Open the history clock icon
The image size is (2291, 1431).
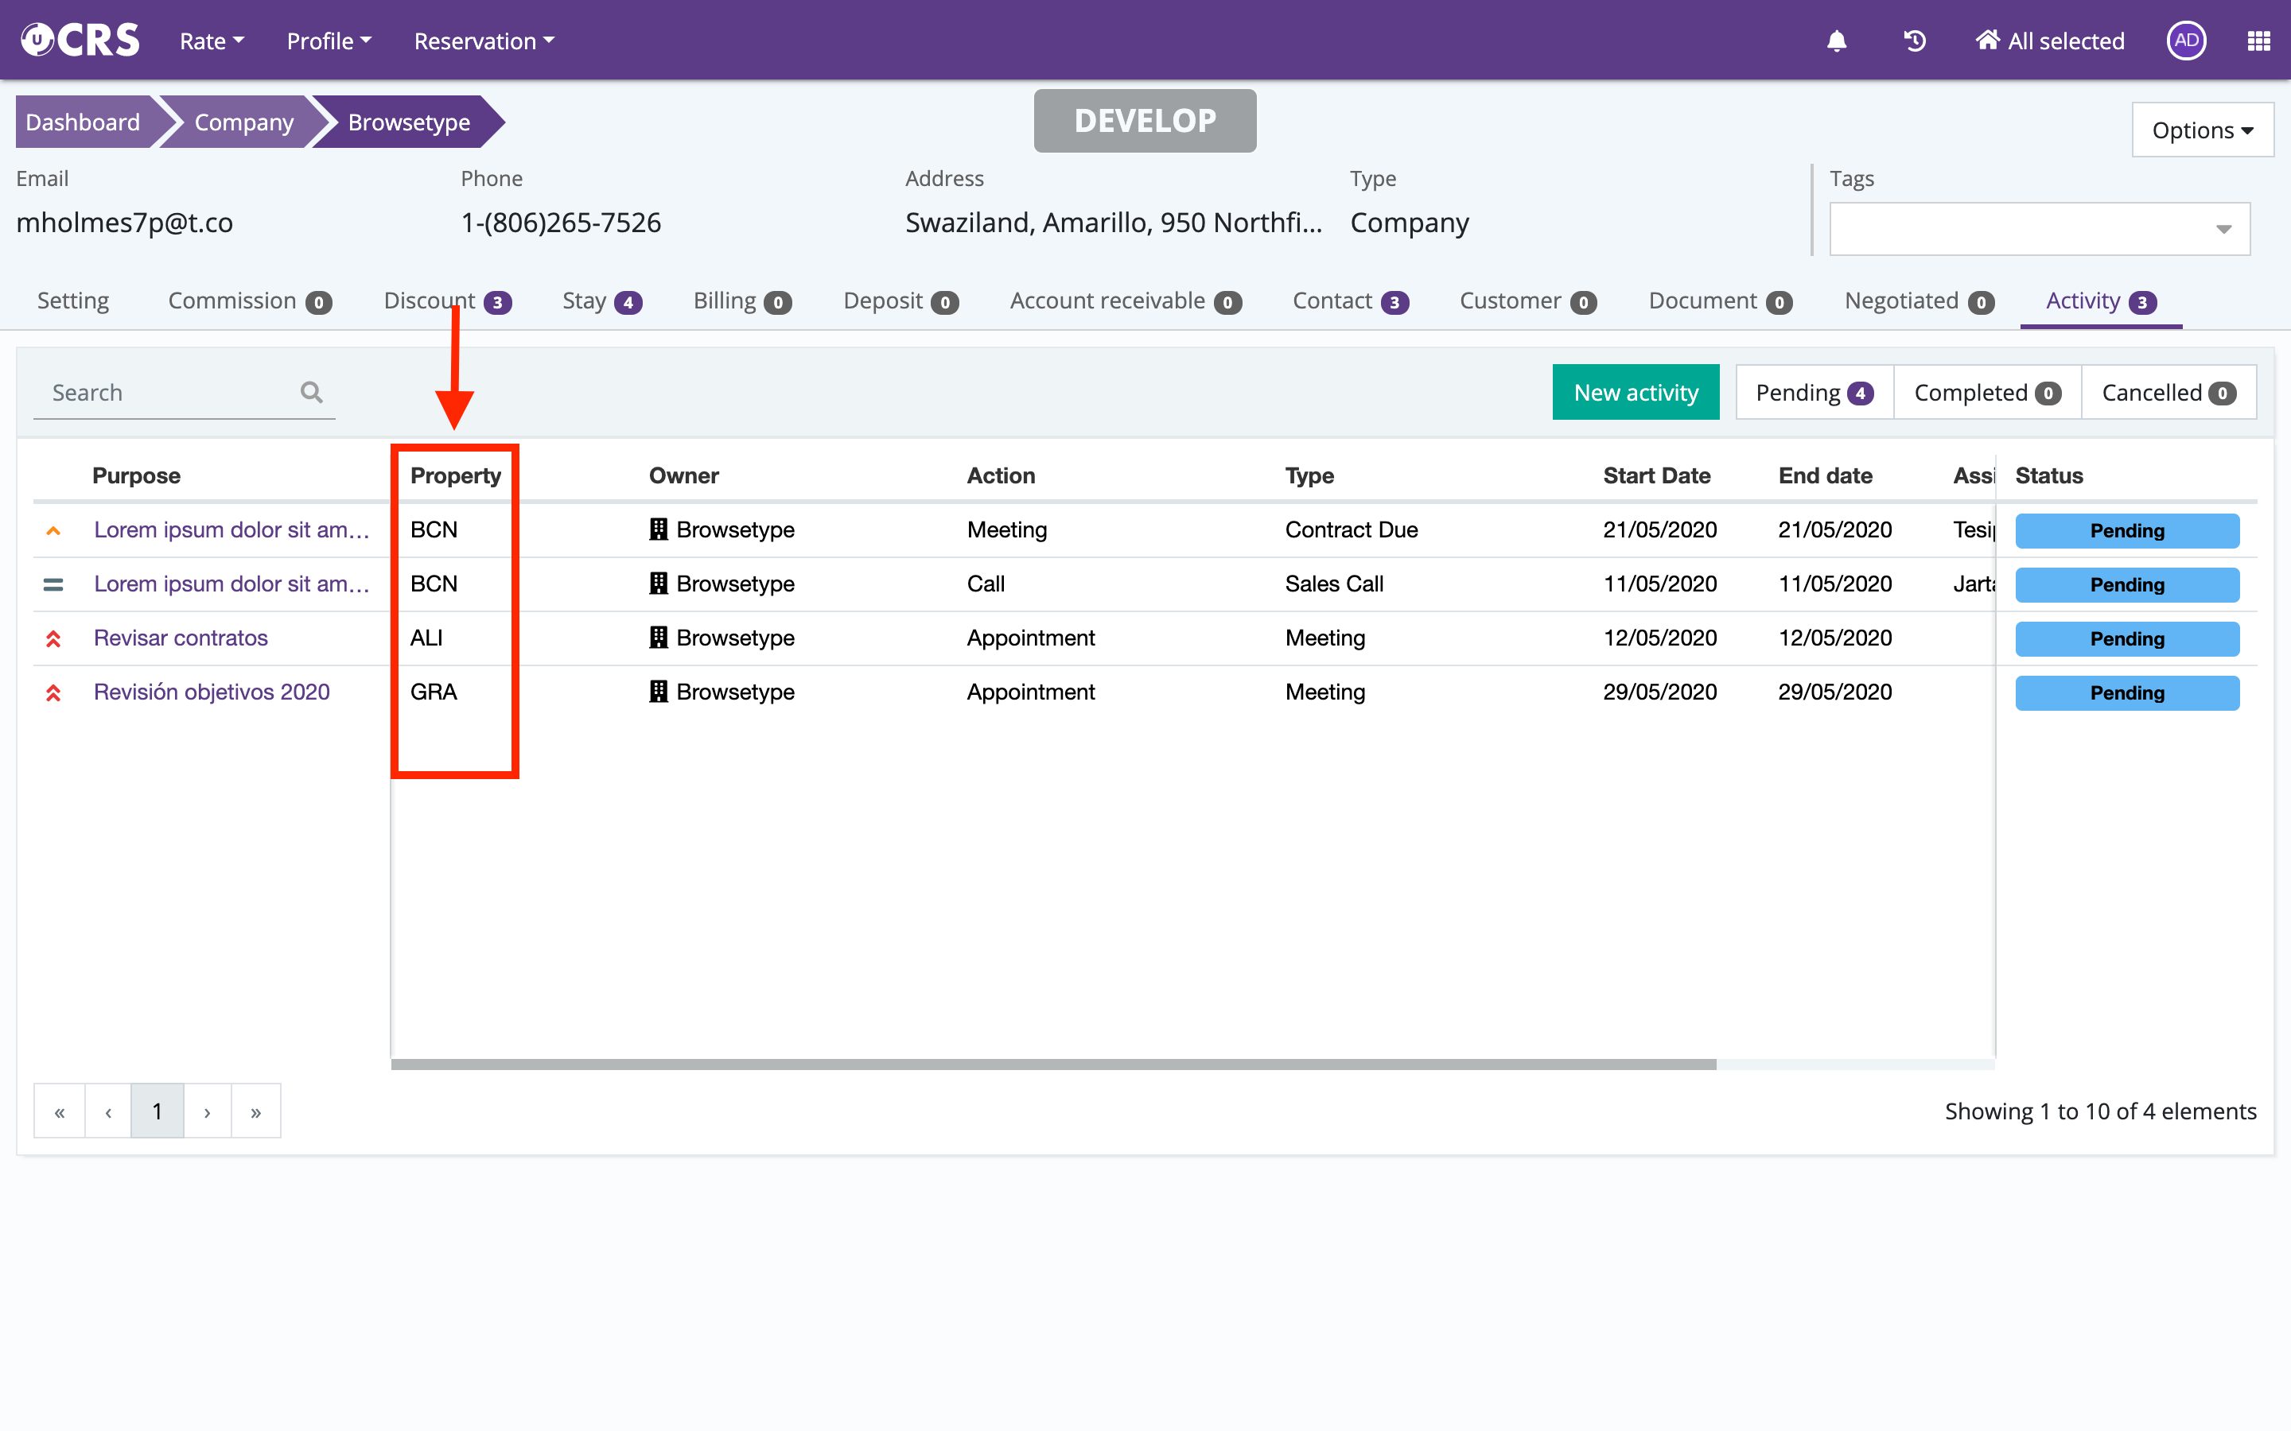1914,41
